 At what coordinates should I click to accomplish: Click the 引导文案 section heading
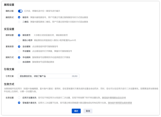9,69
